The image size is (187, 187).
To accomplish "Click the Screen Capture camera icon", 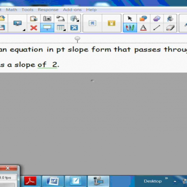I will click(47, 19).
